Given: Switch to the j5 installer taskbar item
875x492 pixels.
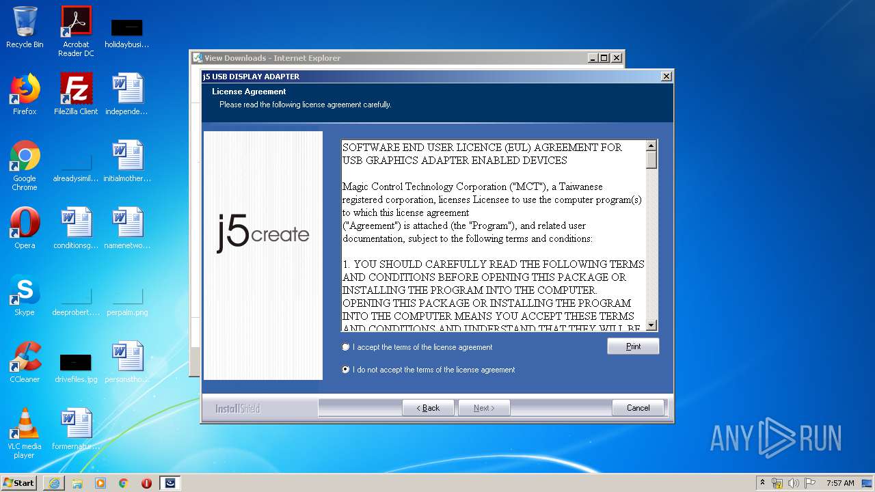Looking at the screenshot, I should point(170,483).
